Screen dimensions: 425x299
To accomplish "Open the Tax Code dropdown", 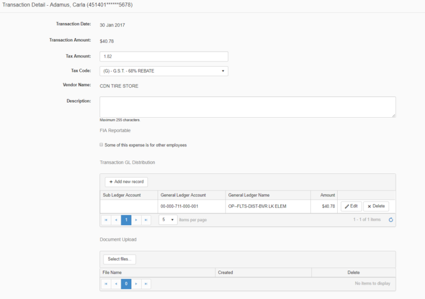I will click(164, 71).
